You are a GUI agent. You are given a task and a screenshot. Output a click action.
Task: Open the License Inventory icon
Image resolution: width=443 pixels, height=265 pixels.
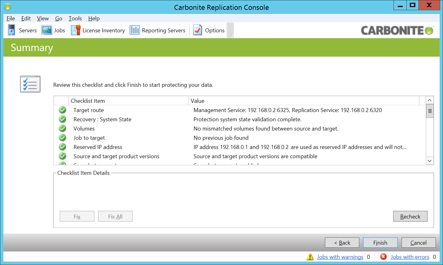point(76,30)
